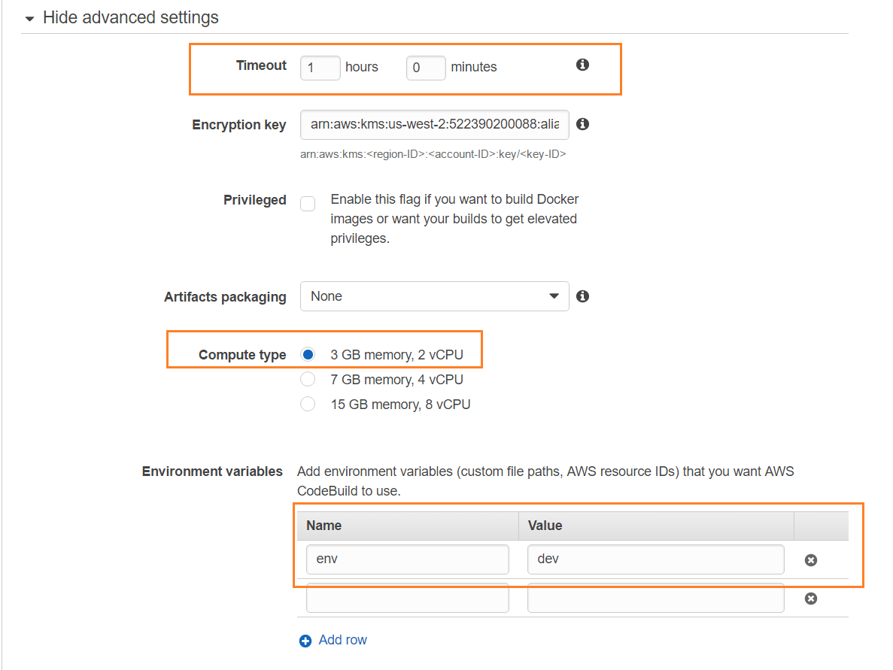
Task: Click the dev Value field
Action: (x=655, y=559)
